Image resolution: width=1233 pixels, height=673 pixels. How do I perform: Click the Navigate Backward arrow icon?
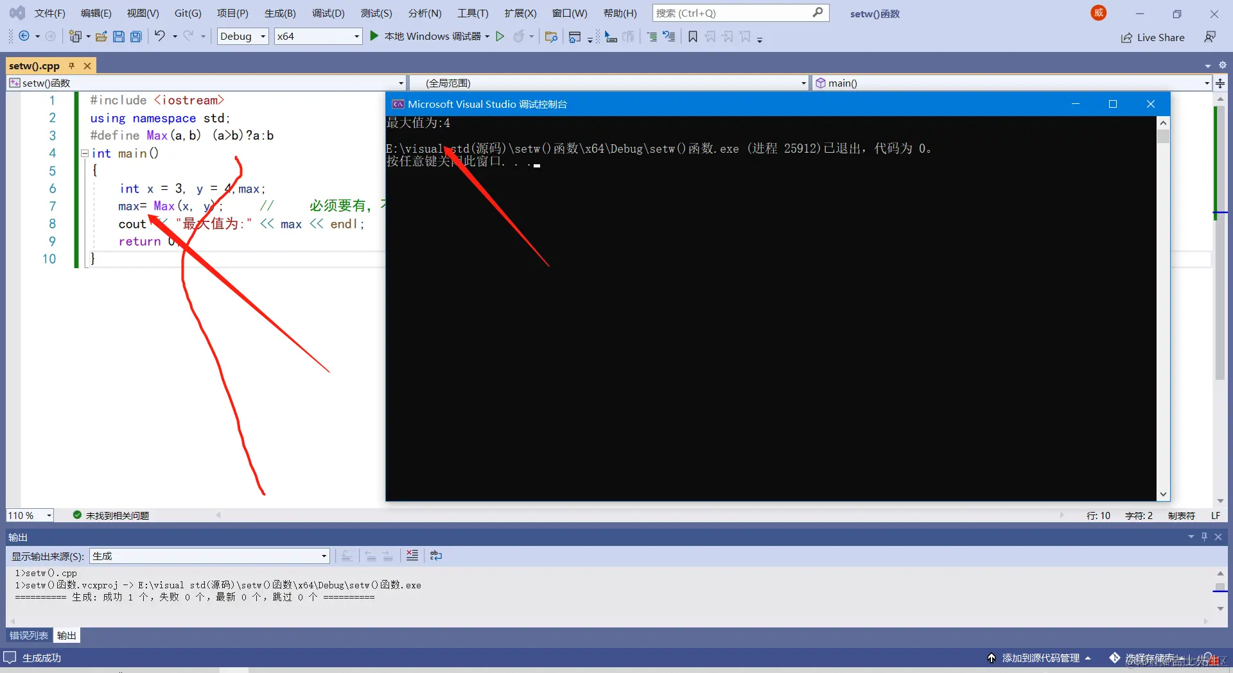(24, 37)
